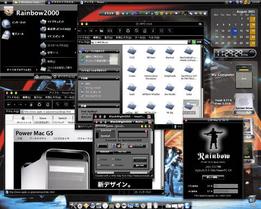Open the Run command entry in start menu
Viewport: 261px width, 209px height.
(x=56, y=69)
